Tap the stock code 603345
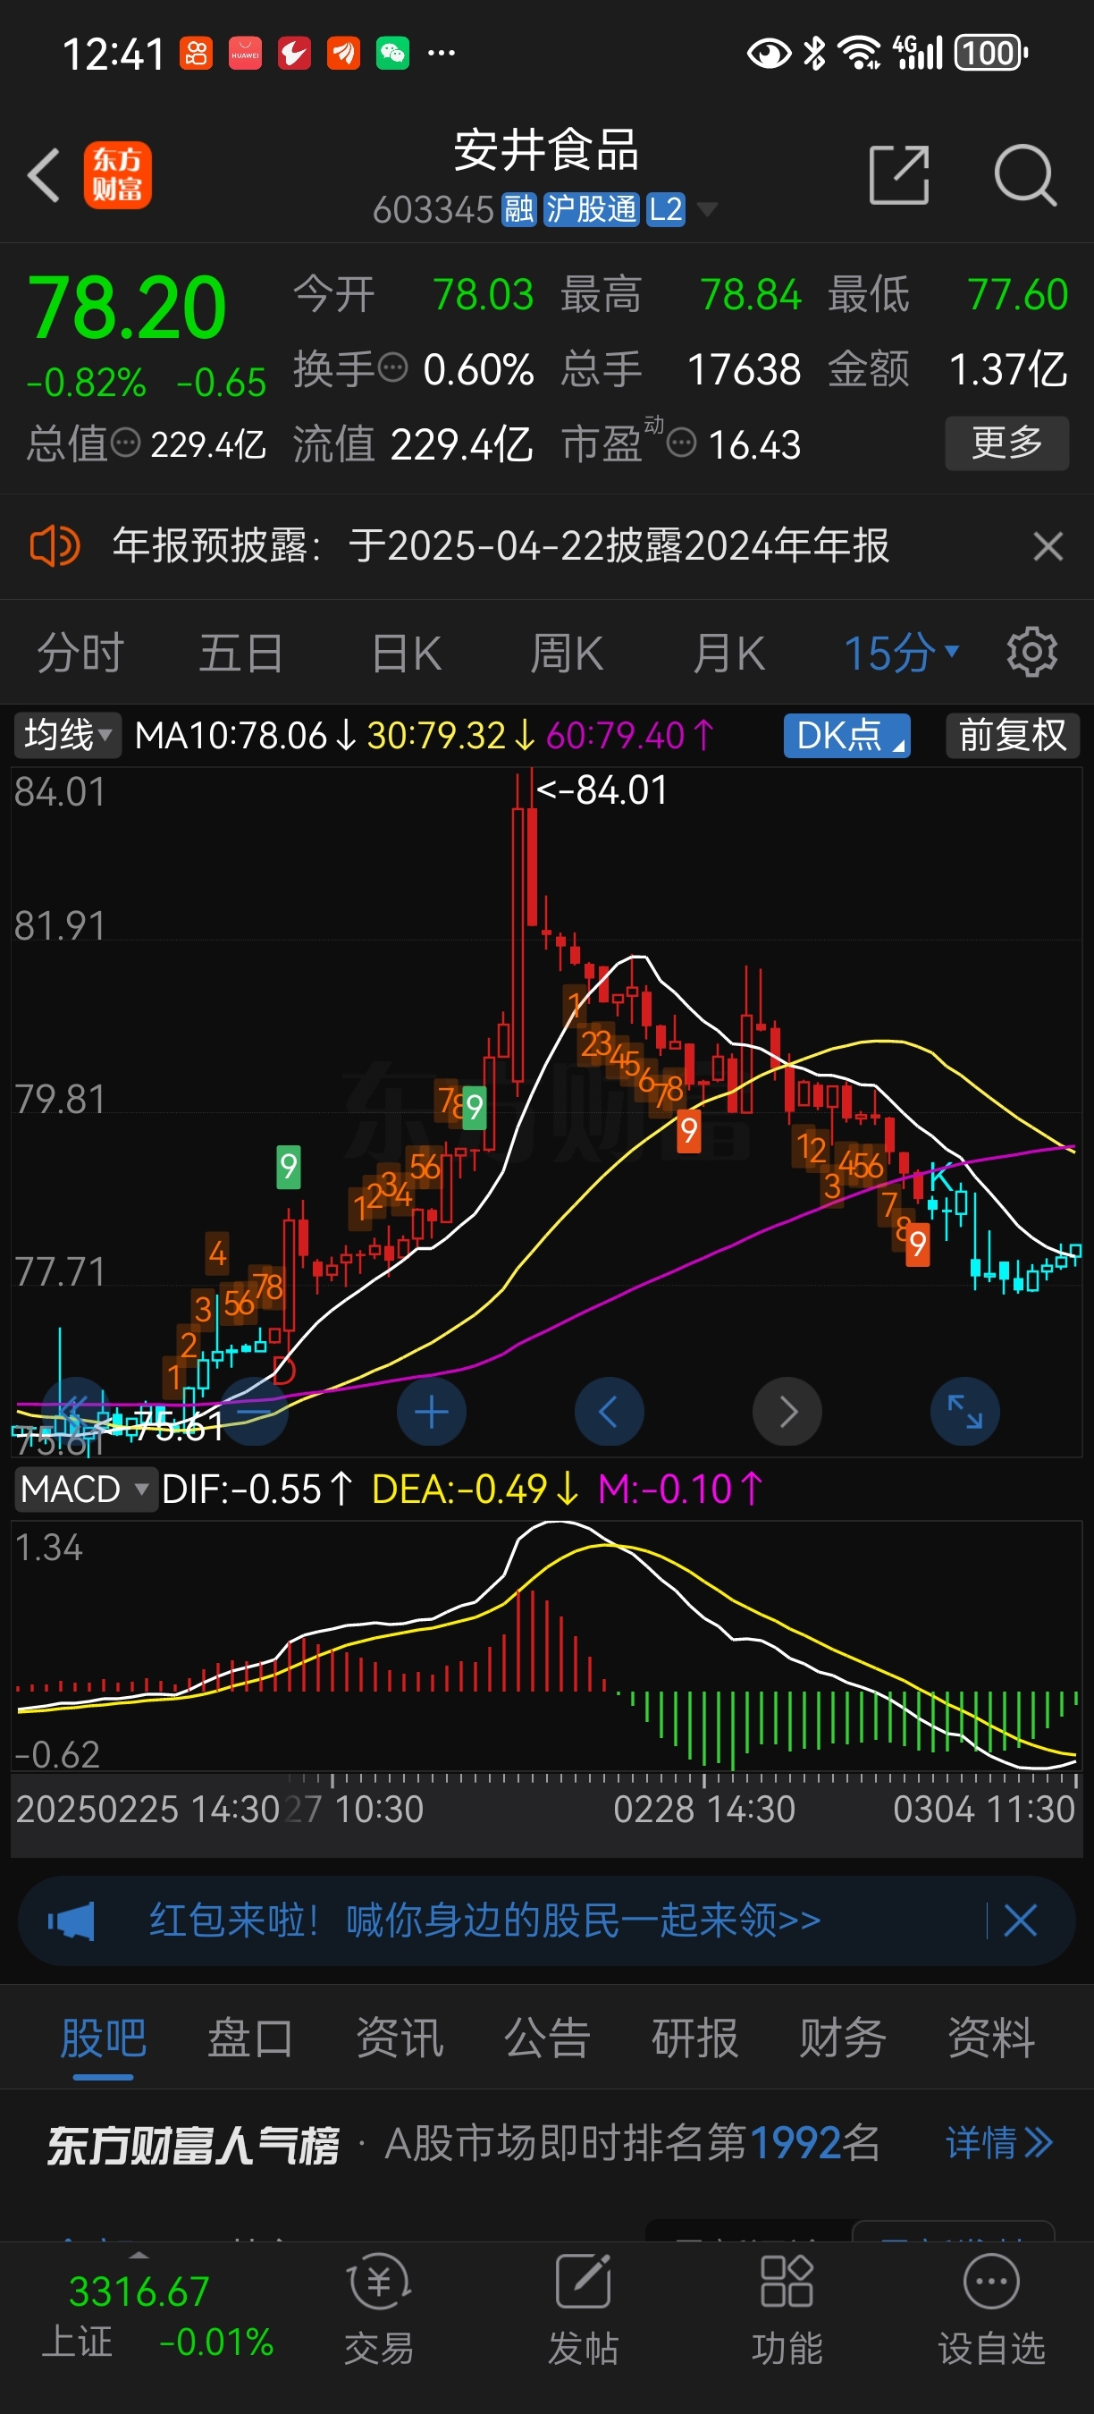This screenshot has height=2414, width=1094. (x=433, y=210)
